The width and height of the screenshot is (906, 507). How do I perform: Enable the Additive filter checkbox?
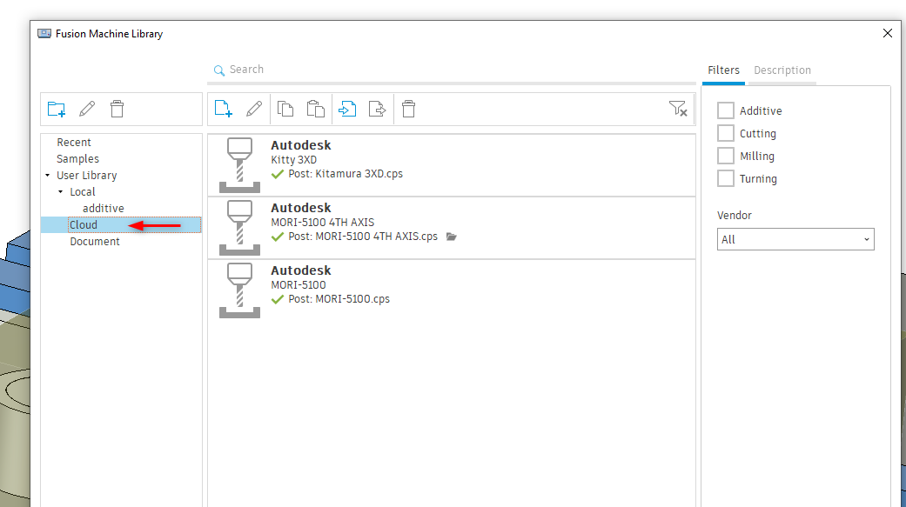(725, 110)
